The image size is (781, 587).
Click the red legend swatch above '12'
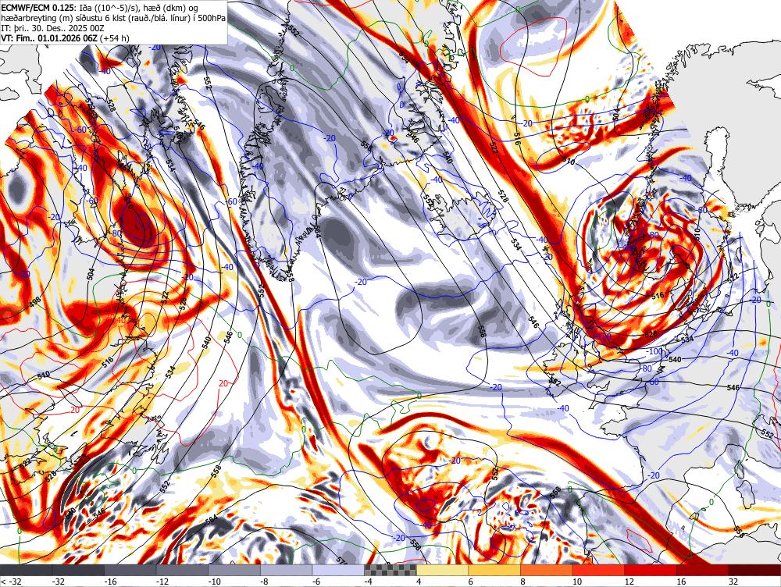coord(651,570)
